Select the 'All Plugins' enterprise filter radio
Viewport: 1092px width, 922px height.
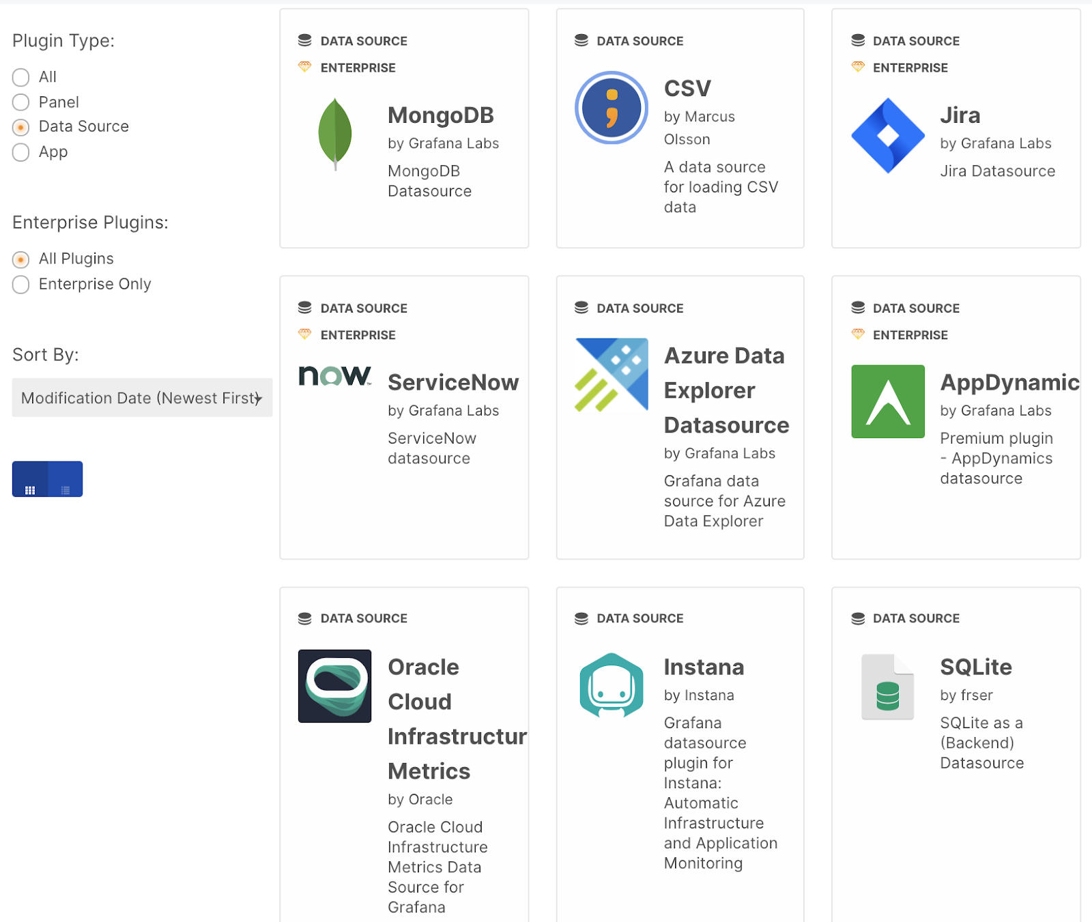click(x=21, y=259)
